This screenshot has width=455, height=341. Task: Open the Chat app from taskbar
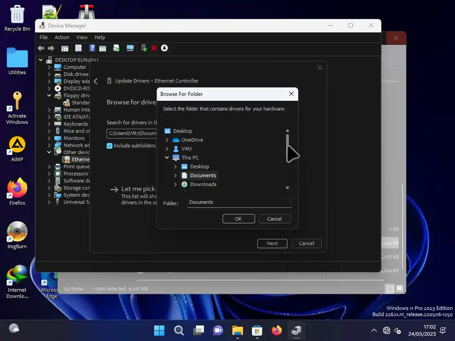(x=218, y=330)
